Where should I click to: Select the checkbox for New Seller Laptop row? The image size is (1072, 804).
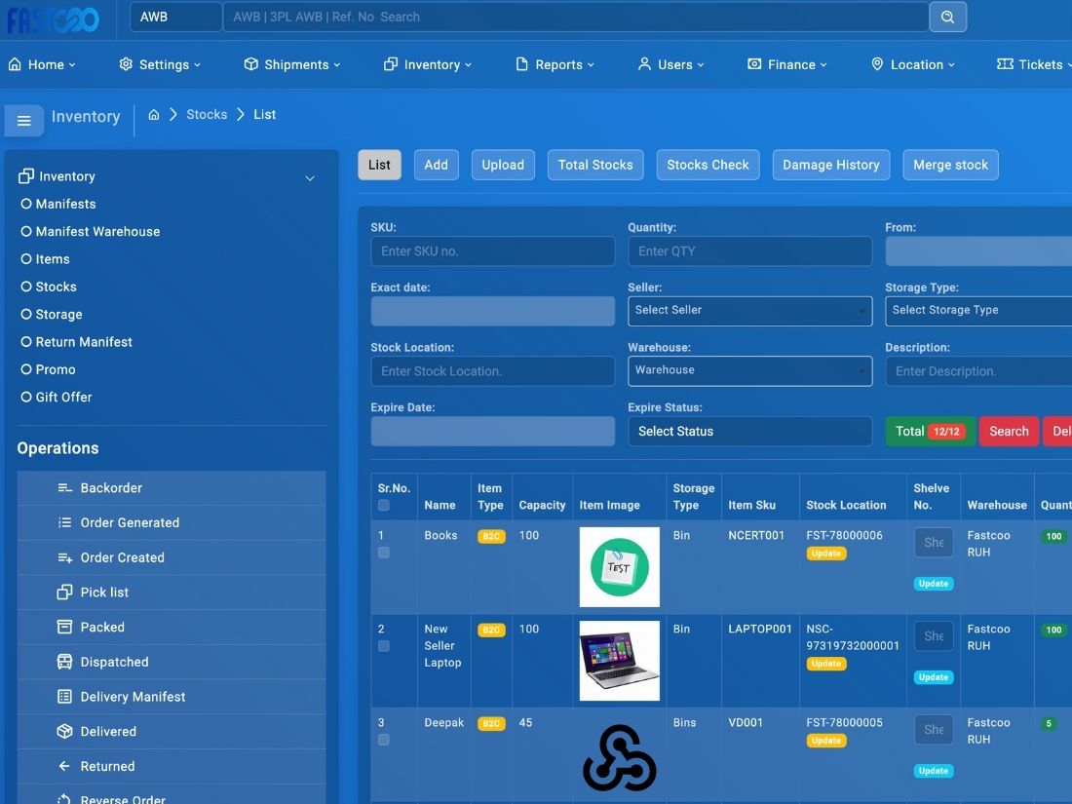point(384,646)
